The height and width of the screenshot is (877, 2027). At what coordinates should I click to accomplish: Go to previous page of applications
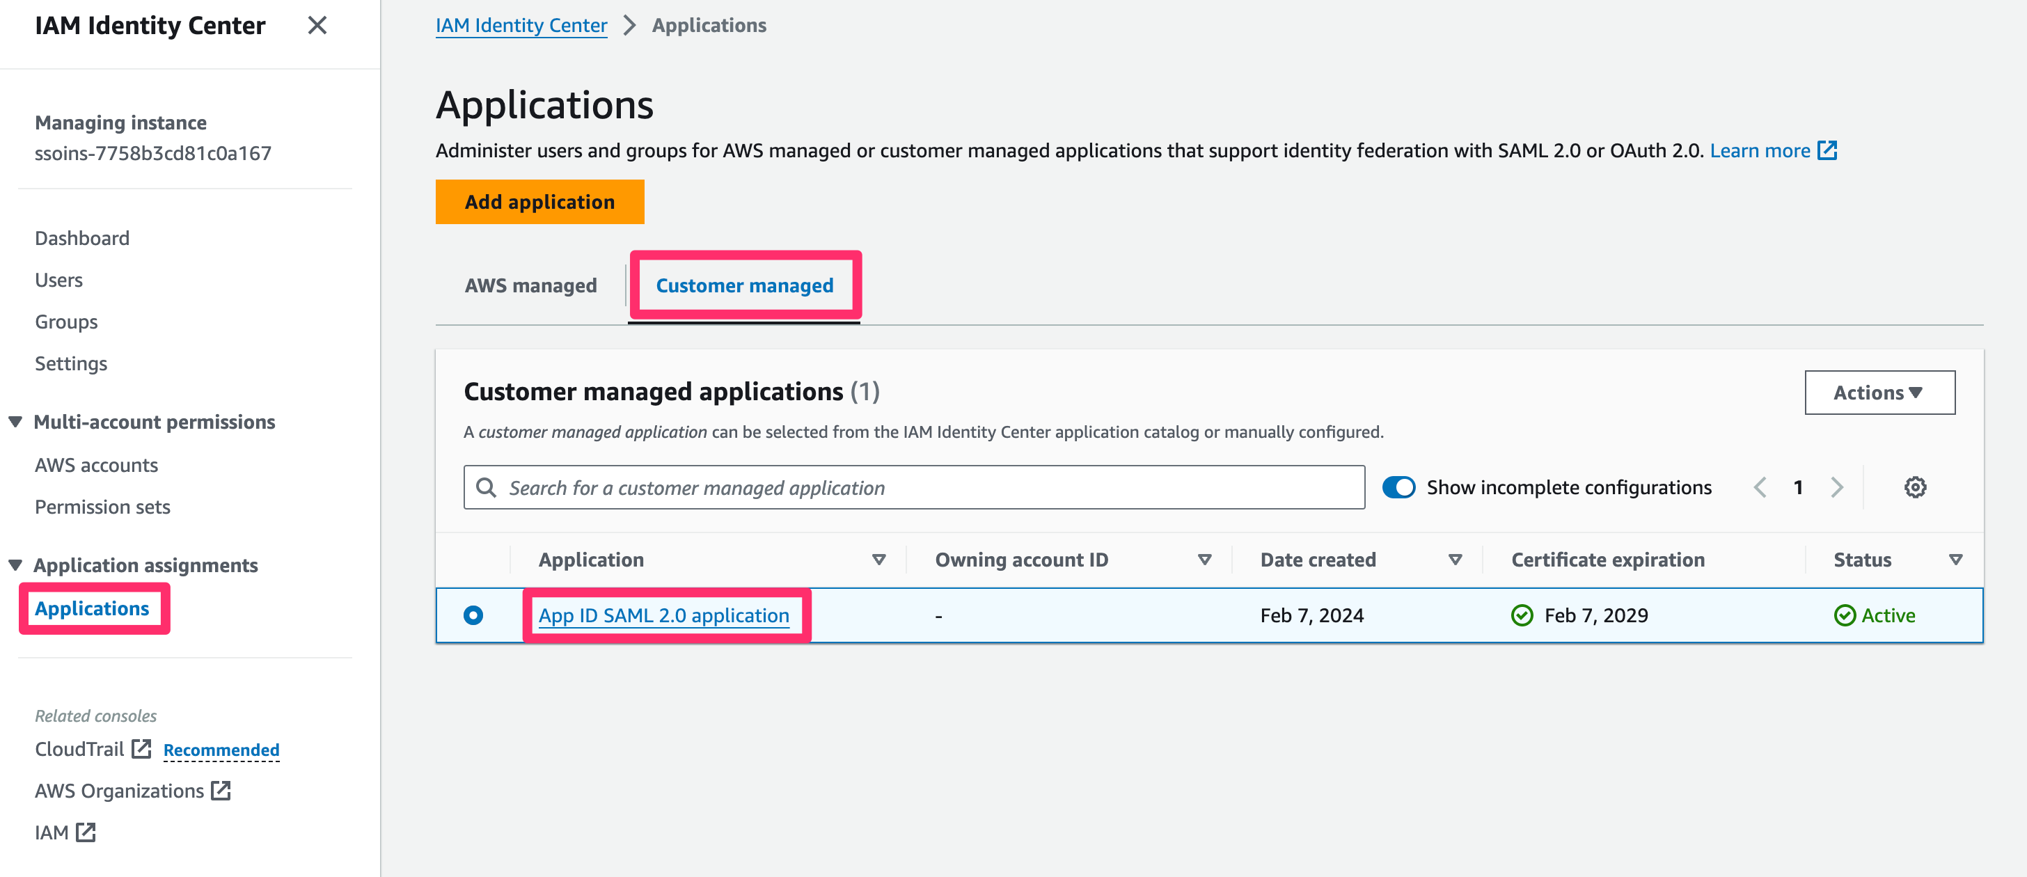(x=1760, y=487)
